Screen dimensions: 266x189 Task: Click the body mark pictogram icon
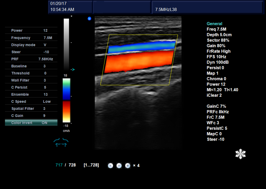(x=61, y=142)
